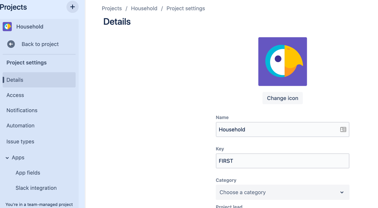Open Automation settings
Screen dimensions: 378x208
[20, 125]
